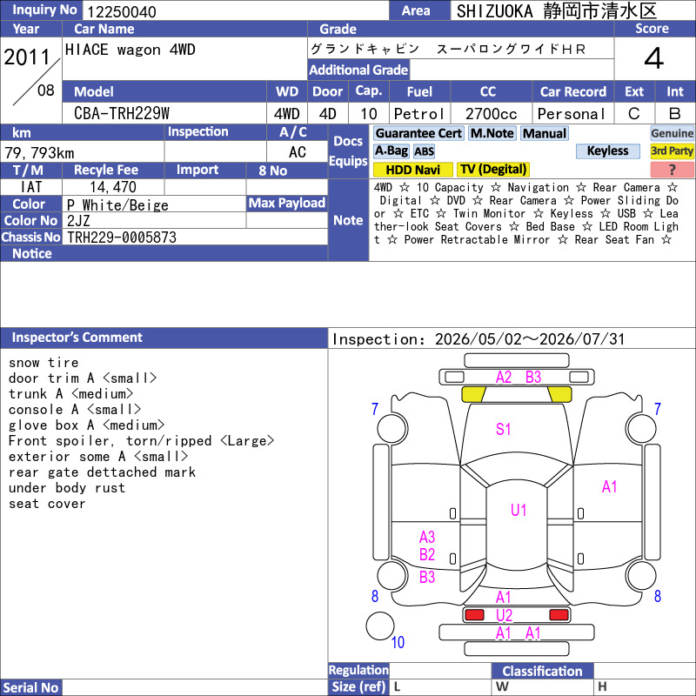Image resolution: width=696 pixels, height=696 pixels.
Task: Click the spare tire circle marked 10
Action: (380, 626)
